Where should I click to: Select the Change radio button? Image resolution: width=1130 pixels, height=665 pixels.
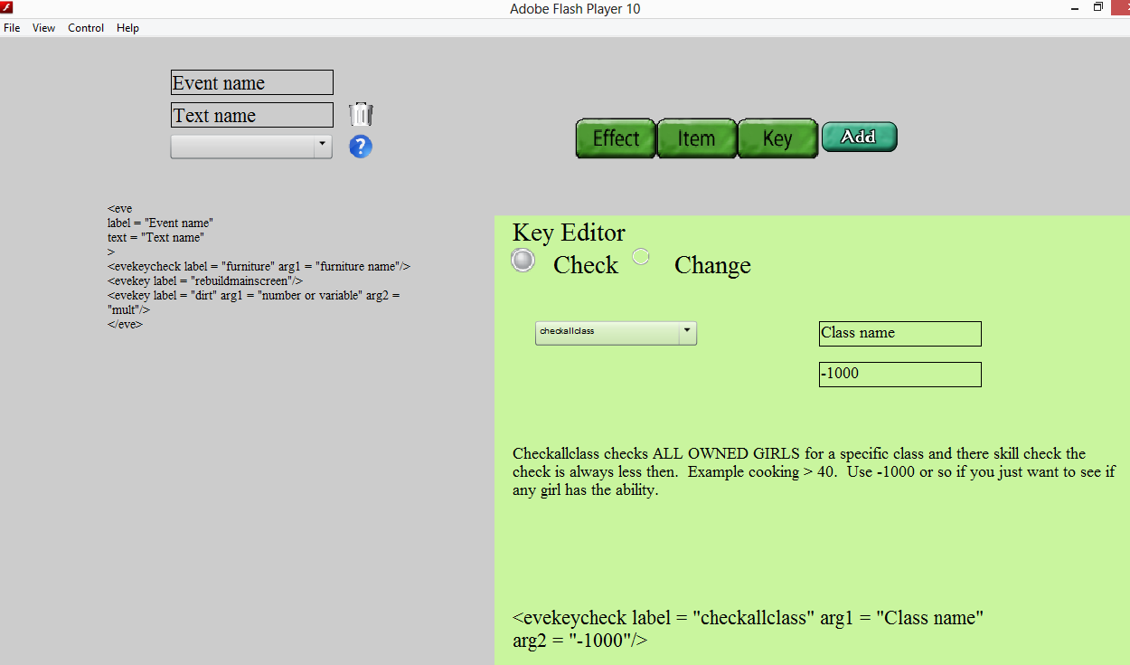pos(641,256)
